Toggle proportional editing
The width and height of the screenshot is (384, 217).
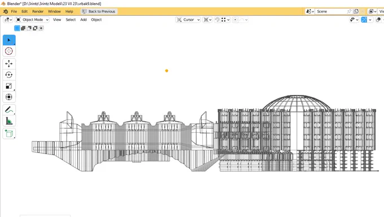coord(235,20)
